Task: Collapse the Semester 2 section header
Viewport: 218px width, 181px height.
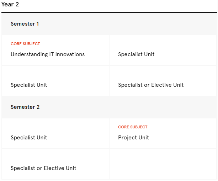Action: click(x=109, y=107)
